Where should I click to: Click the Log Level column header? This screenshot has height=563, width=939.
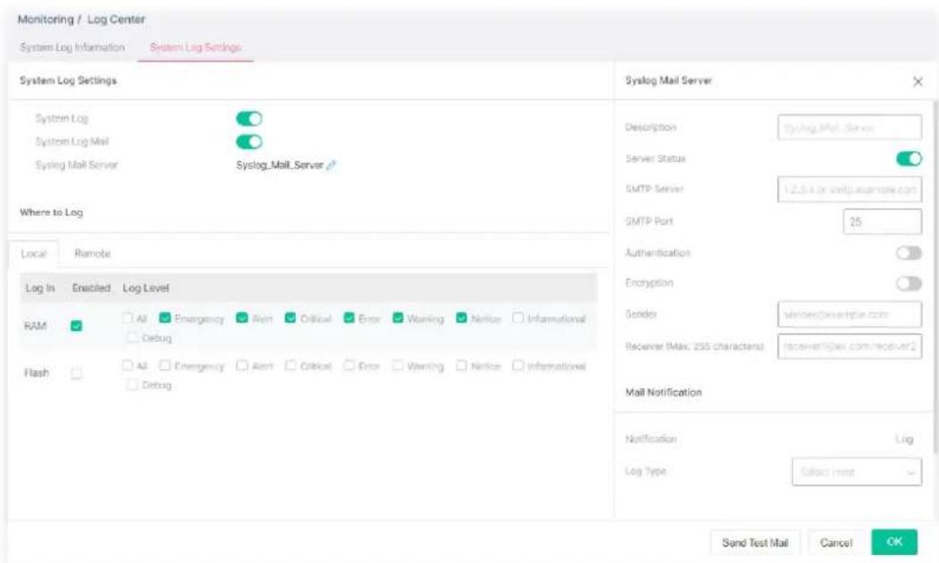(x=145, y=288)
